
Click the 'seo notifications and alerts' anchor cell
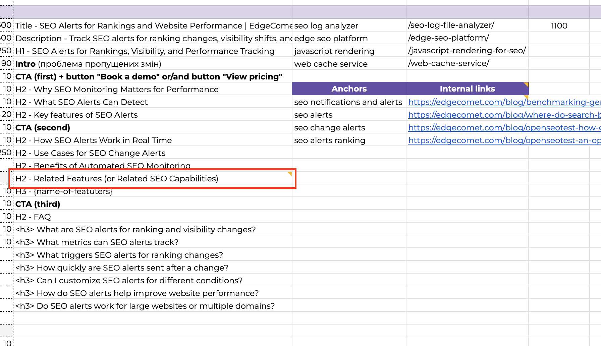349,102
